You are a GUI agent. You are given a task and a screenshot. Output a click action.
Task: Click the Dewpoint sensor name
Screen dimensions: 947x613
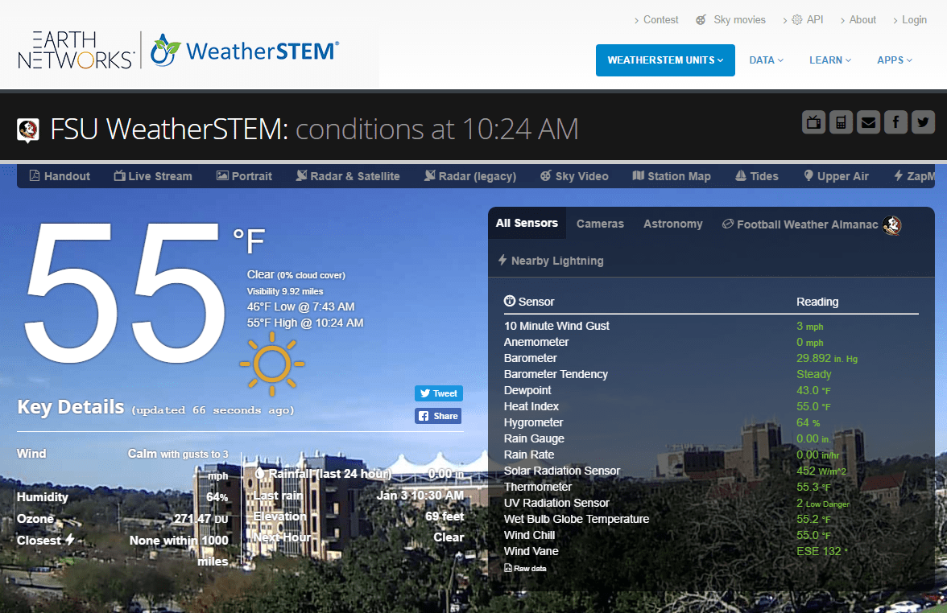(x=527, y=390)
